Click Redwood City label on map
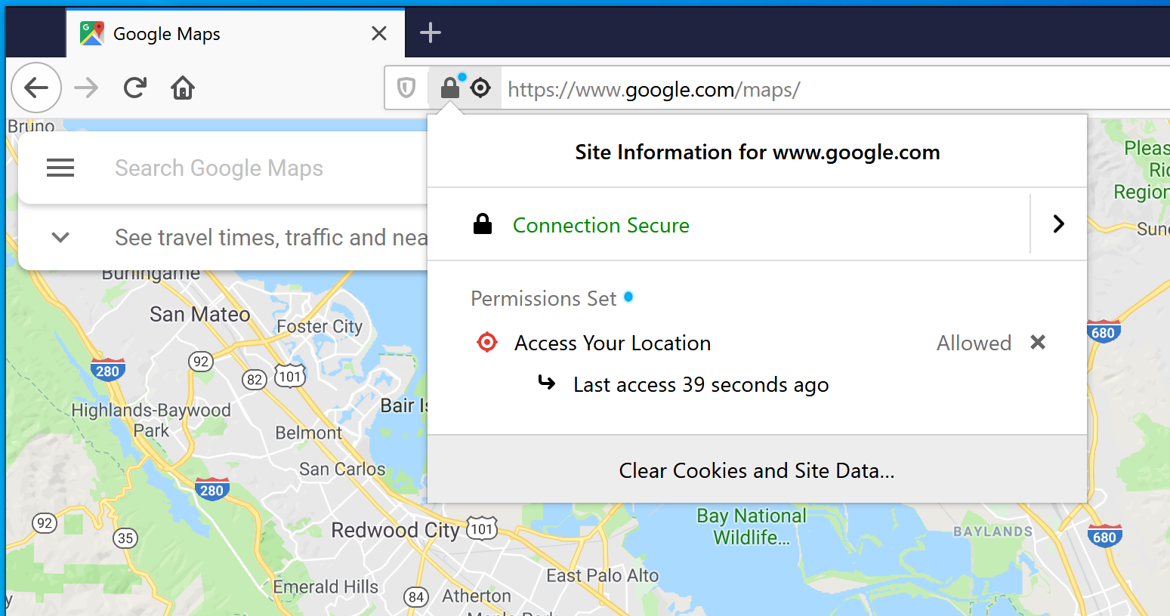This screenshot has height=616, width=1170. (x=395, y=531)
